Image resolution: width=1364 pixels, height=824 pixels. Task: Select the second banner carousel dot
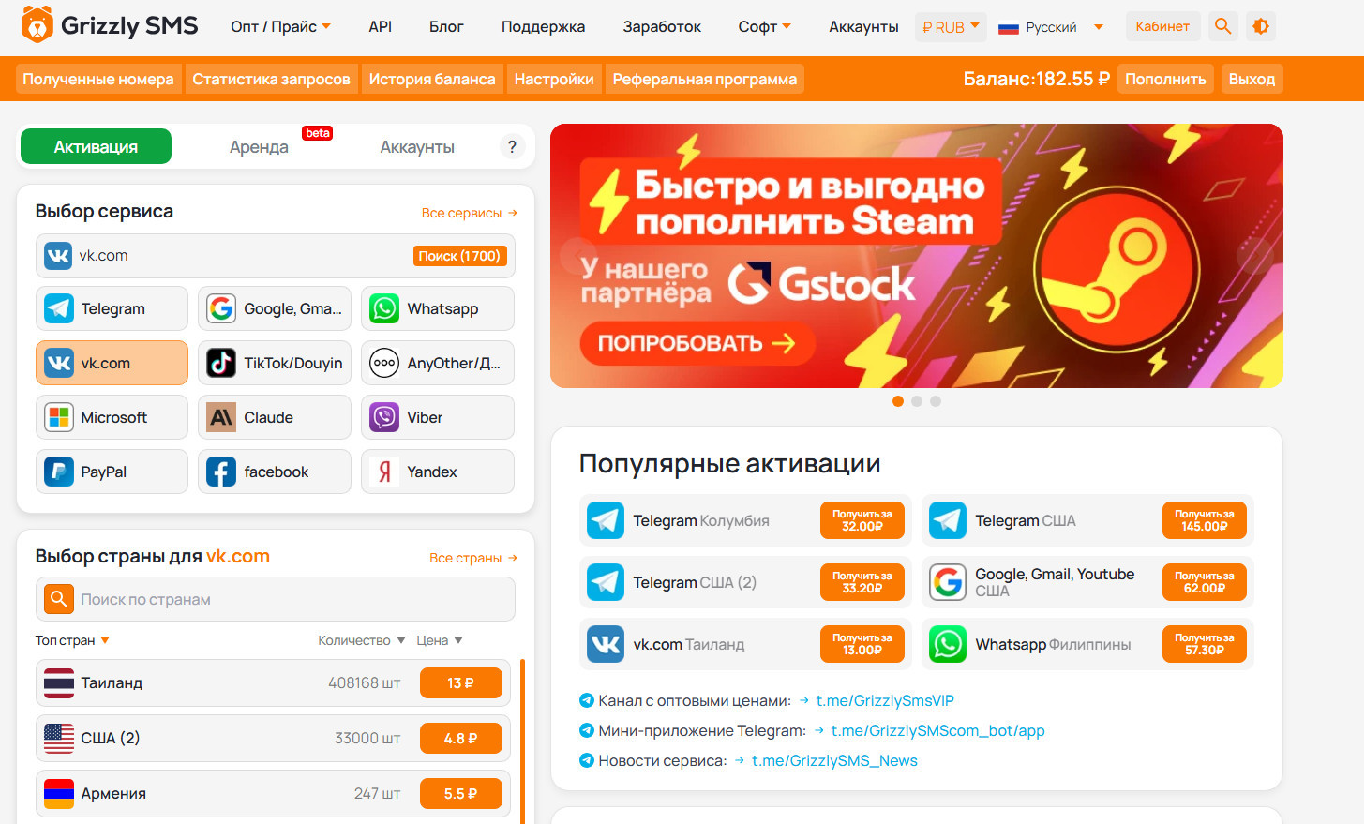[917, 401]
